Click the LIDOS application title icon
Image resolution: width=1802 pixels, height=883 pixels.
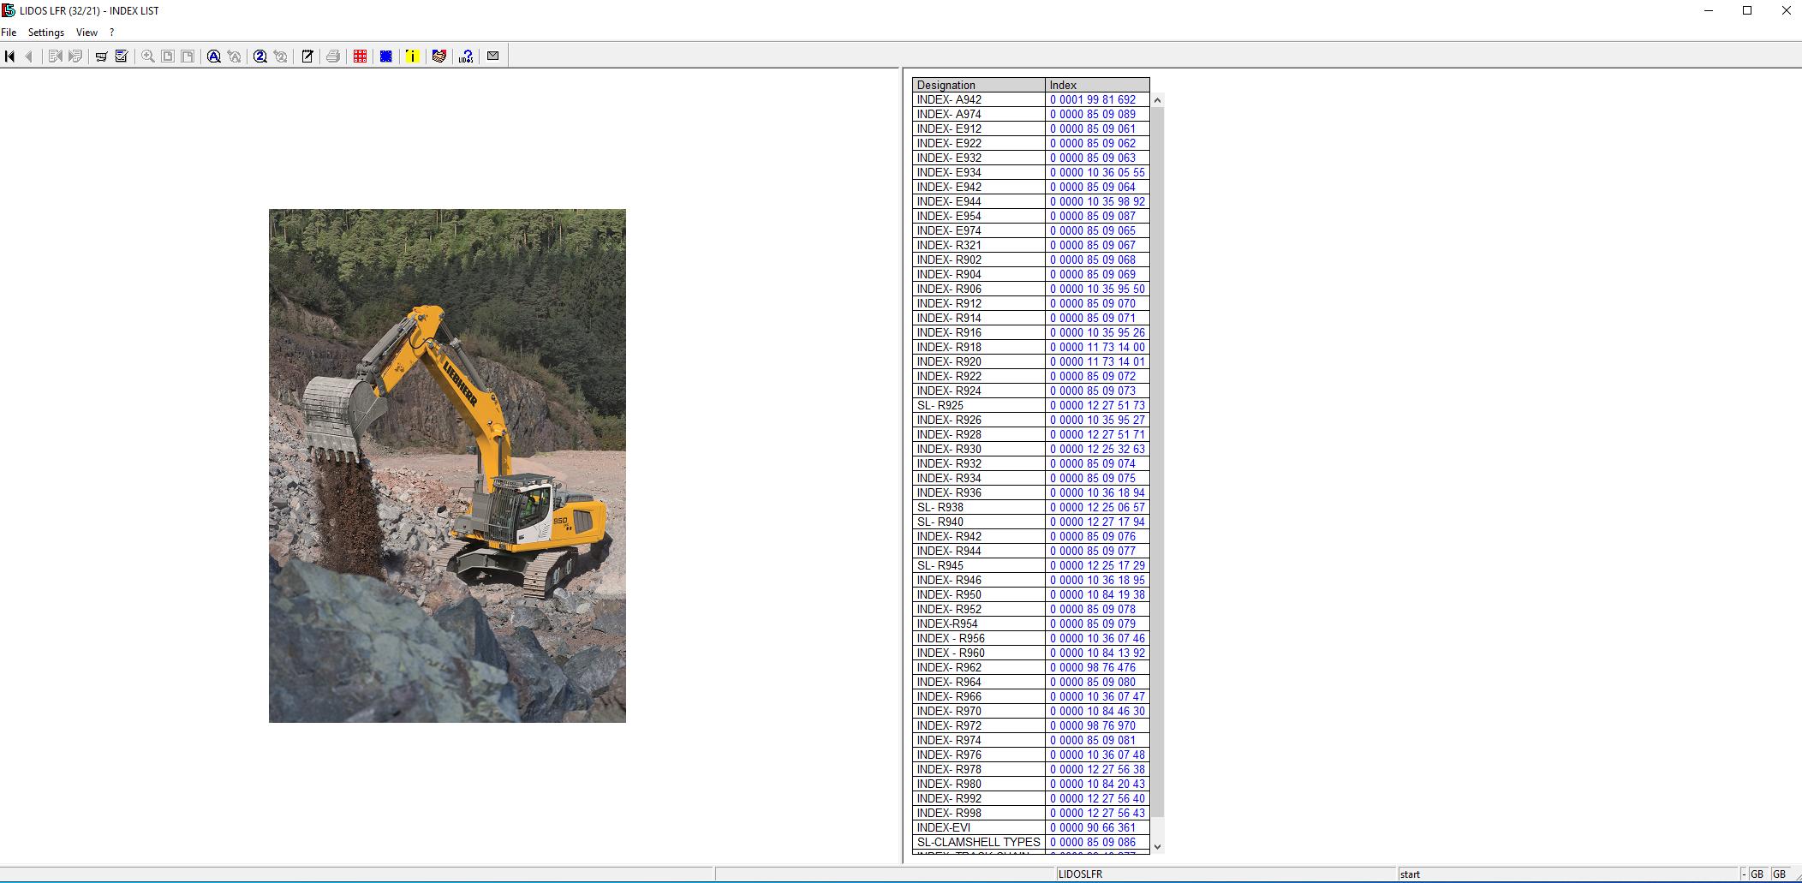[x=9, y=10]
